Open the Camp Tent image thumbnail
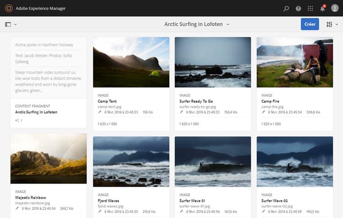 tap(131, 62)
